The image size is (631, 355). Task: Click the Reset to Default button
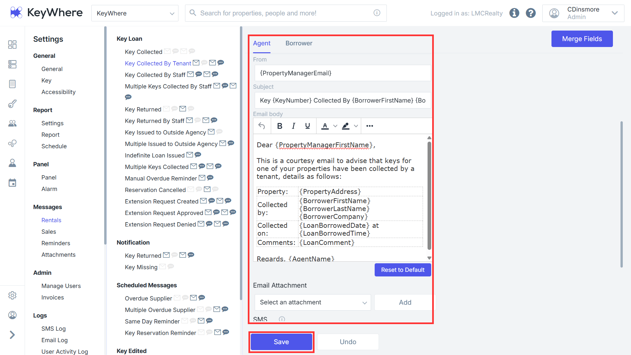[403, 270]
